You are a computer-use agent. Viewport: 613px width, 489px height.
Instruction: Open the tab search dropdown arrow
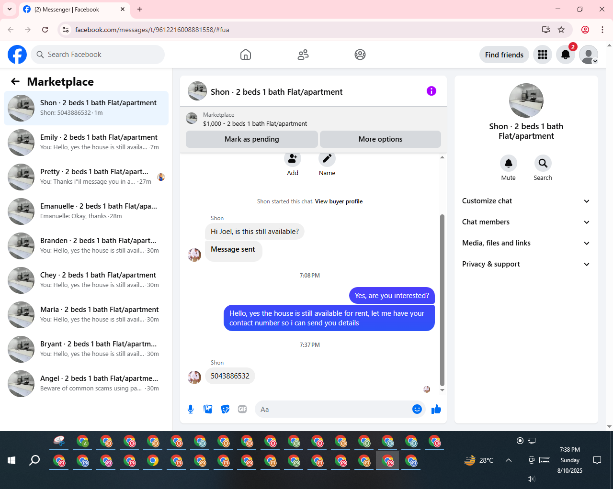coord(10,9)
